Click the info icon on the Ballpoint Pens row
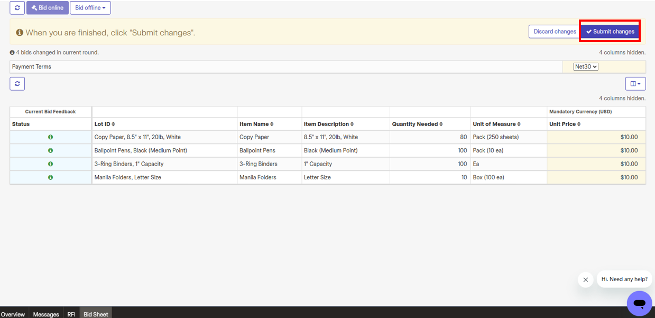 (50, 150)
